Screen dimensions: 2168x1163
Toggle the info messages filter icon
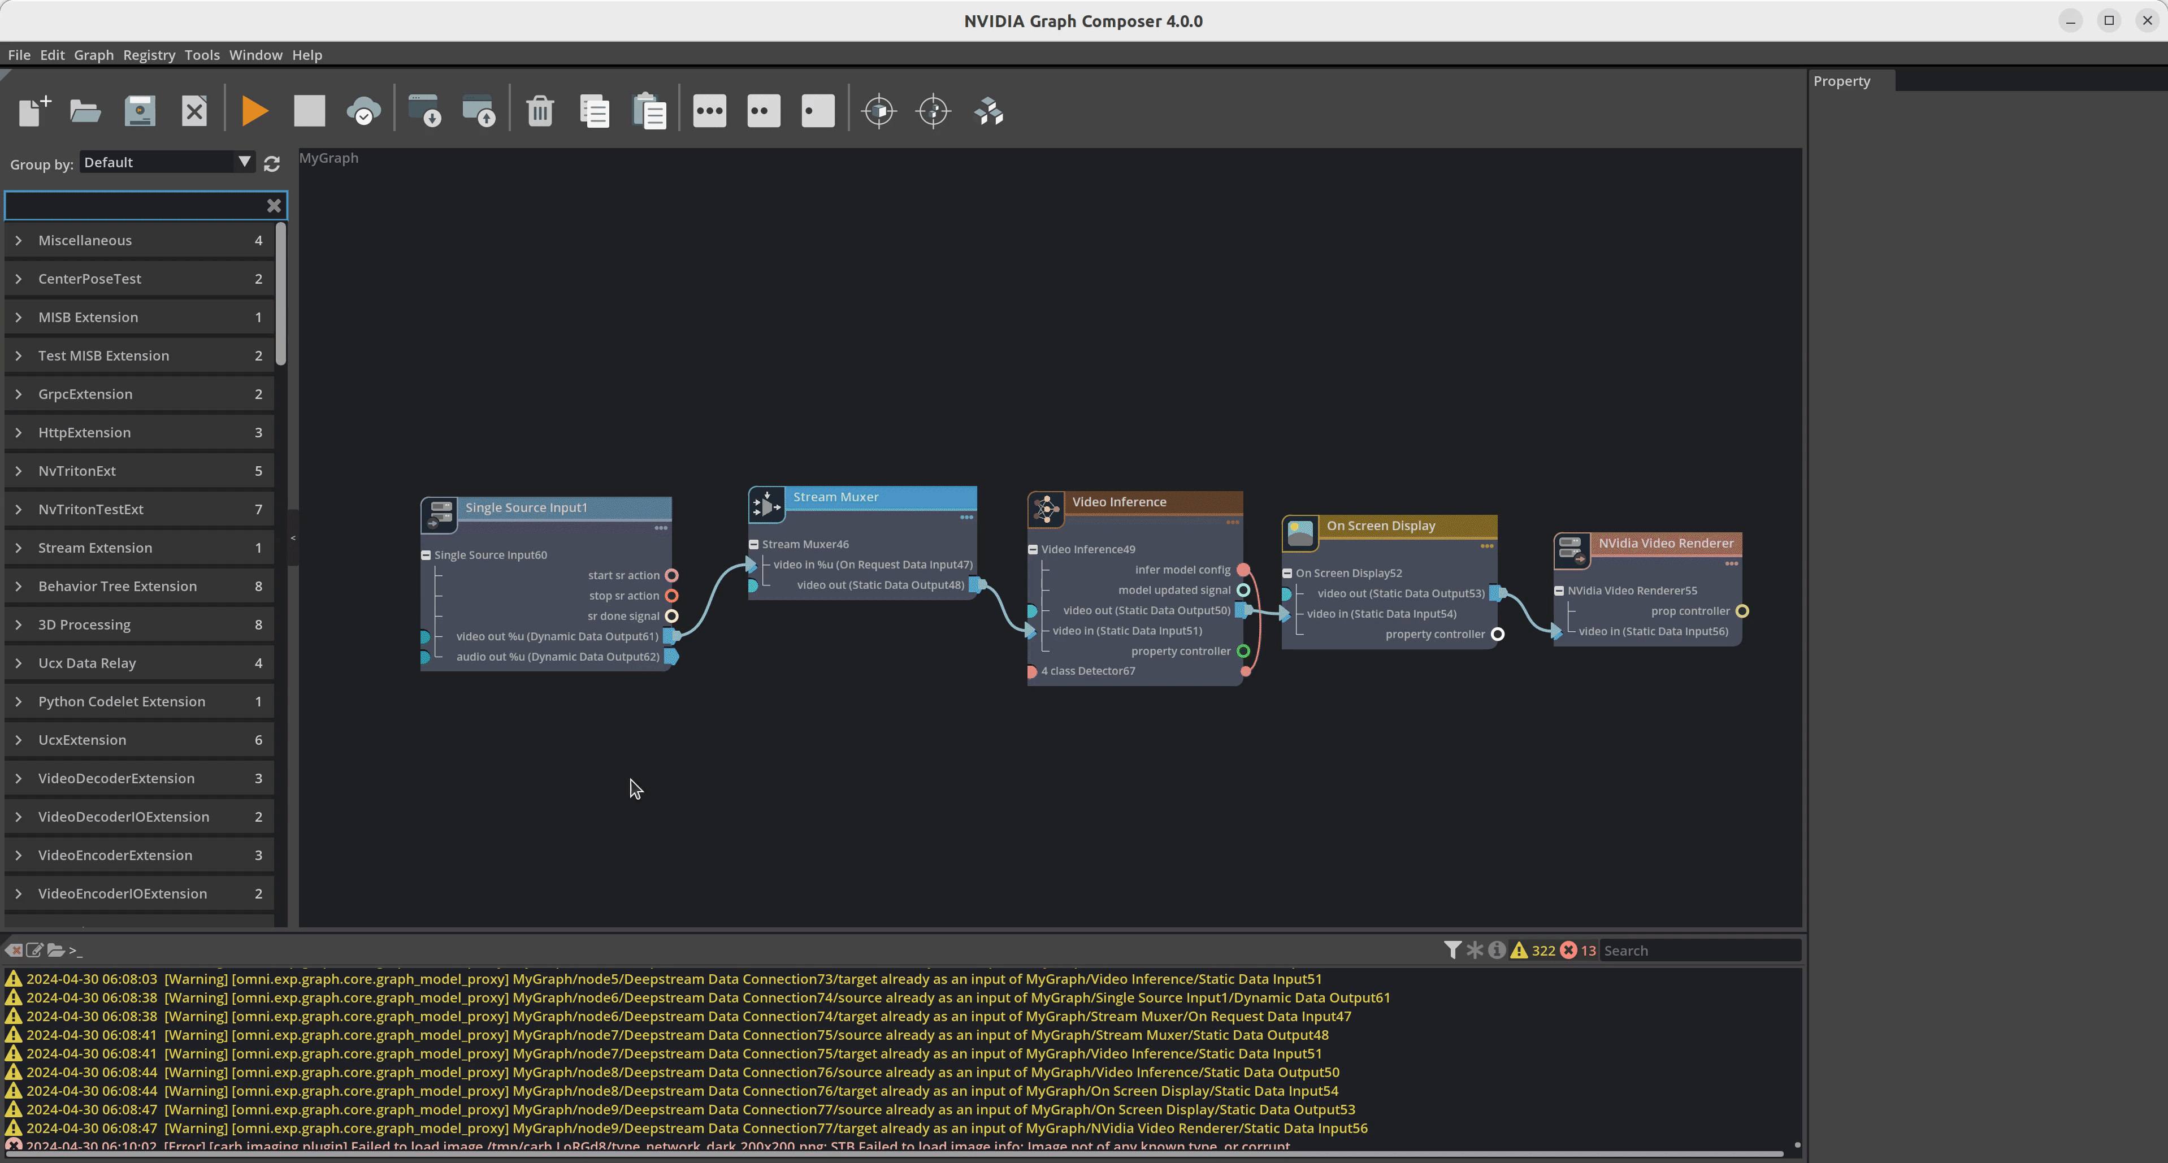pyautogui.click(x=1497, y=950)
